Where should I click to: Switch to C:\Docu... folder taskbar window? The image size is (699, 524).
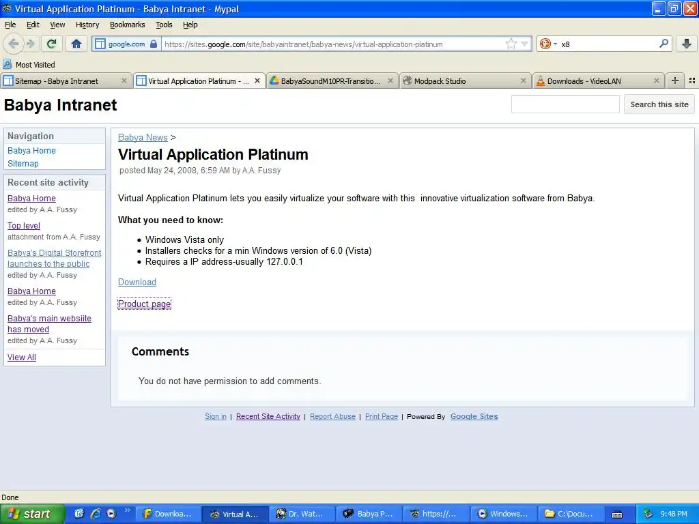click(x=571, y=514)
